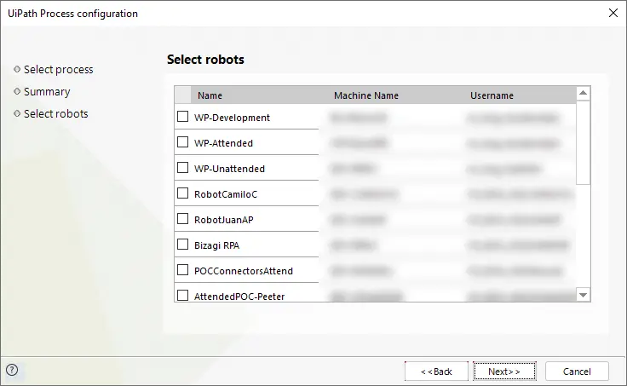The width and height of the screenshot is (627, 386).
Task: Click the AttendedPOC-Peeter row name
Action: pyautogui.click(x=239, y=297)
